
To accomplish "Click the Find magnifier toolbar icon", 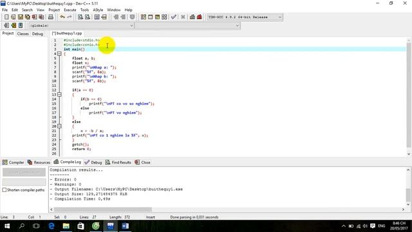I will (x=80, y=17).
